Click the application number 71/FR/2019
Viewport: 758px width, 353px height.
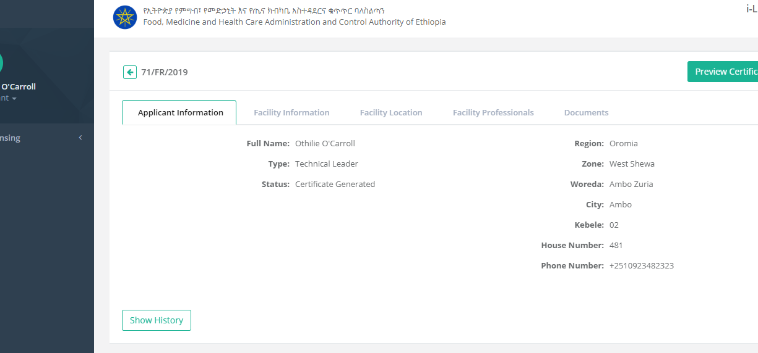tap(165, 72)
